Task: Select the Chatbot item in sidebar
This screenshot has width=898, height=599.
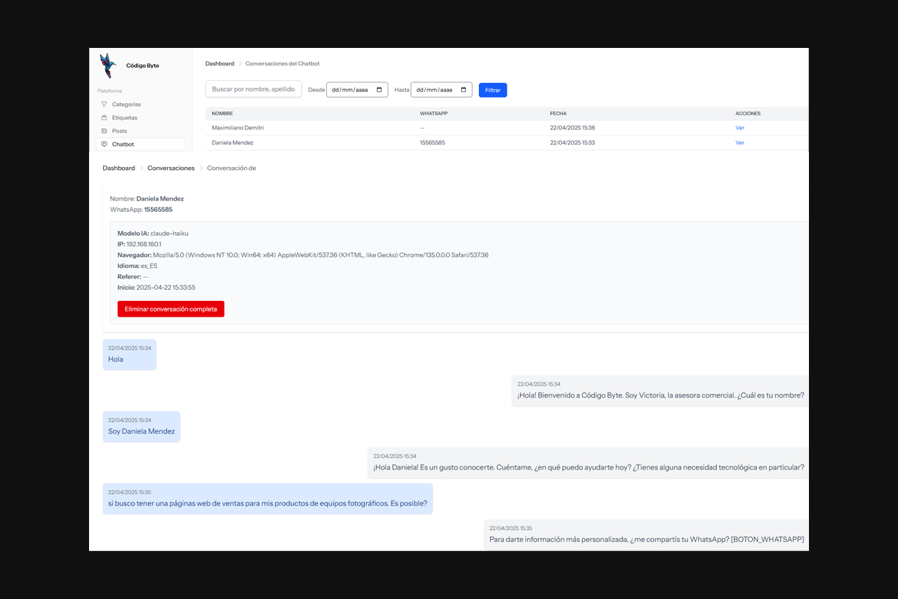Action: (x=123, y=145)
